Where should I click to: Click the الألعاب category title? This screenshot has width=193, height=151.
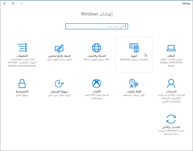(96, 92)
